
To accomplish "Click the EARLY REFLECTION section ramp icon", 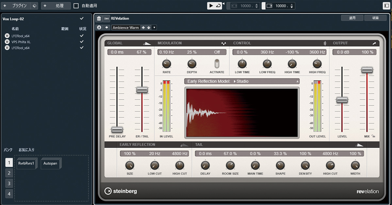I will point(184,145).
